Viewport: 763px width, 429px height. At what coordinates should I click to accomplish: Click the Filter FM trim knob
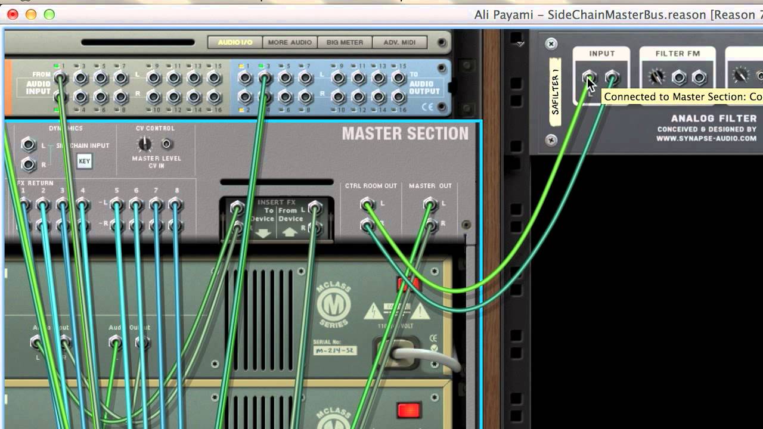[657, 76]
